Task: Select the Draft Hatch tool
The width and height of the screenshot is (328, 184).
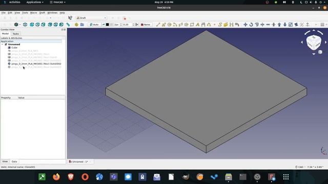Action: (231, 25)
